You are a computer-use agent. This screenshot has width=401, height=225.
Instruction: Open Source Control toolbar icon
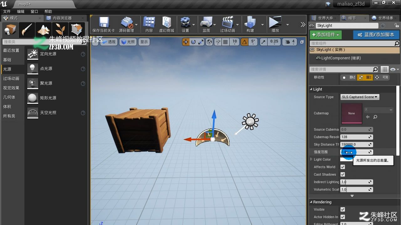[x=127, y=24]
